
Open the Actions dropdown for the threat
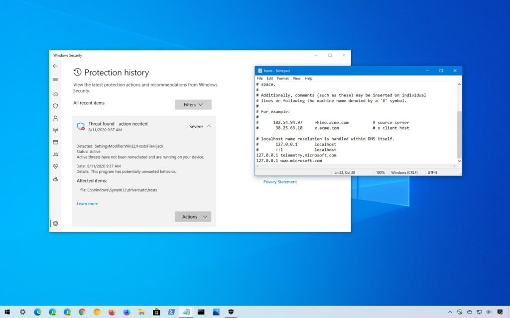pyautogui.click(x=193, y=217)
